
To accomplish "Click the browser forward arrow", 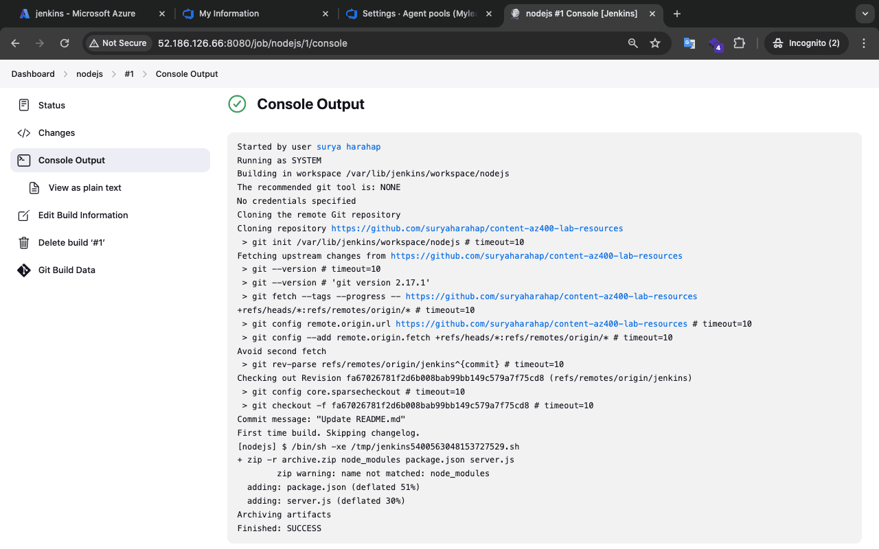I will 40,43.
